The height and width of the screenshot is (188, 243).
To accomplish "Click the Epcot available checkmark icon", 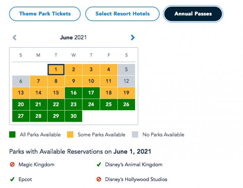I will click(12, 180).
